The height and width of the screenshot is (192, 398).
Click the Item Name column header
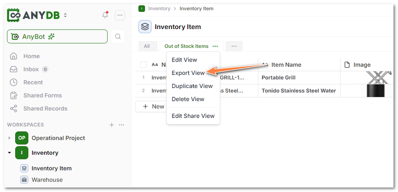[x=299, y=65]
